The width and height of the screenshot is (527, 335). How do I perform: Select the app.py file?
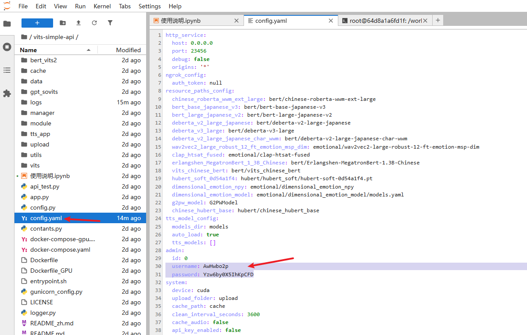[x=80, y=197]
